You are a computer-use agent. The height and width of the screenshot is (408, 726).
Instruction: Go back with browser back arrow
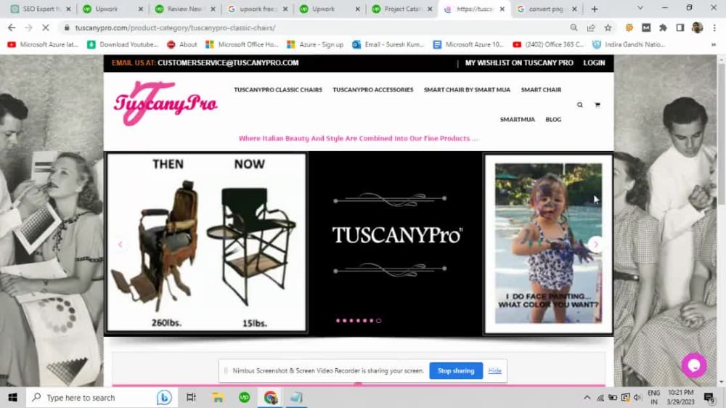pos(12,28)
